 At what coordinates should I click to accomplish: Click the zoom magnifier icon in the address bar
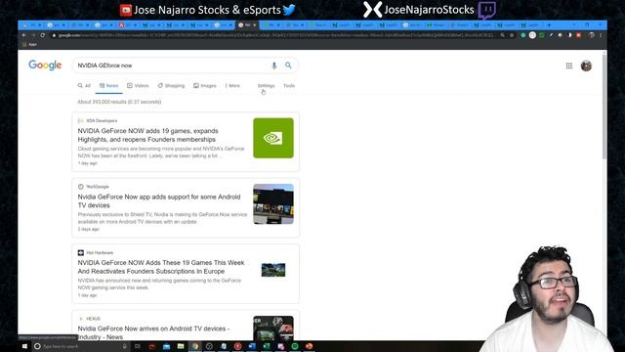click(x=502, y=35)
